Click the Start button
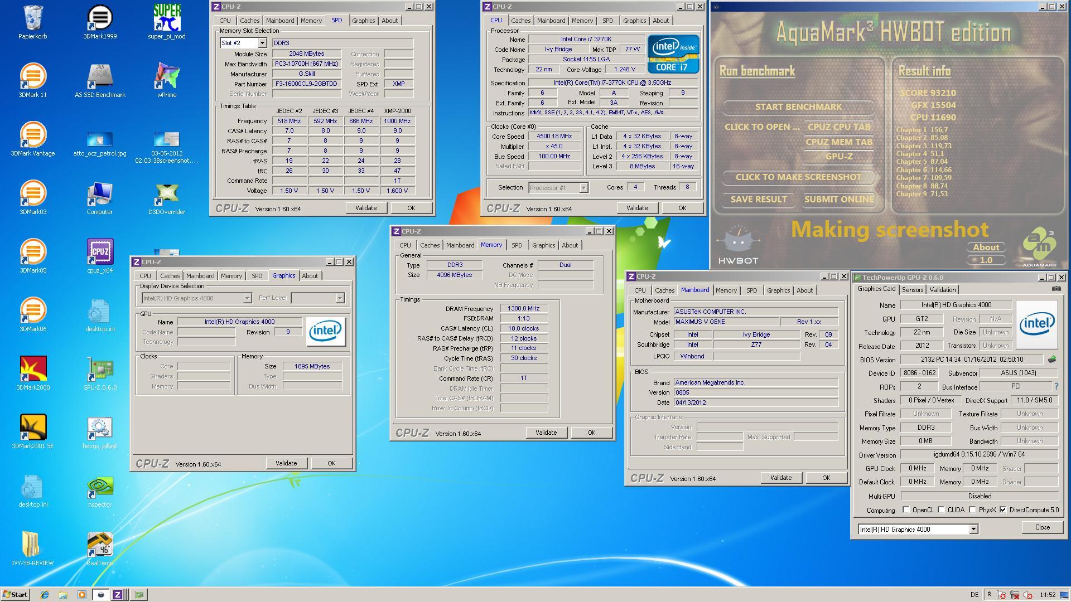1071x602 pixels. click(16, 595)
